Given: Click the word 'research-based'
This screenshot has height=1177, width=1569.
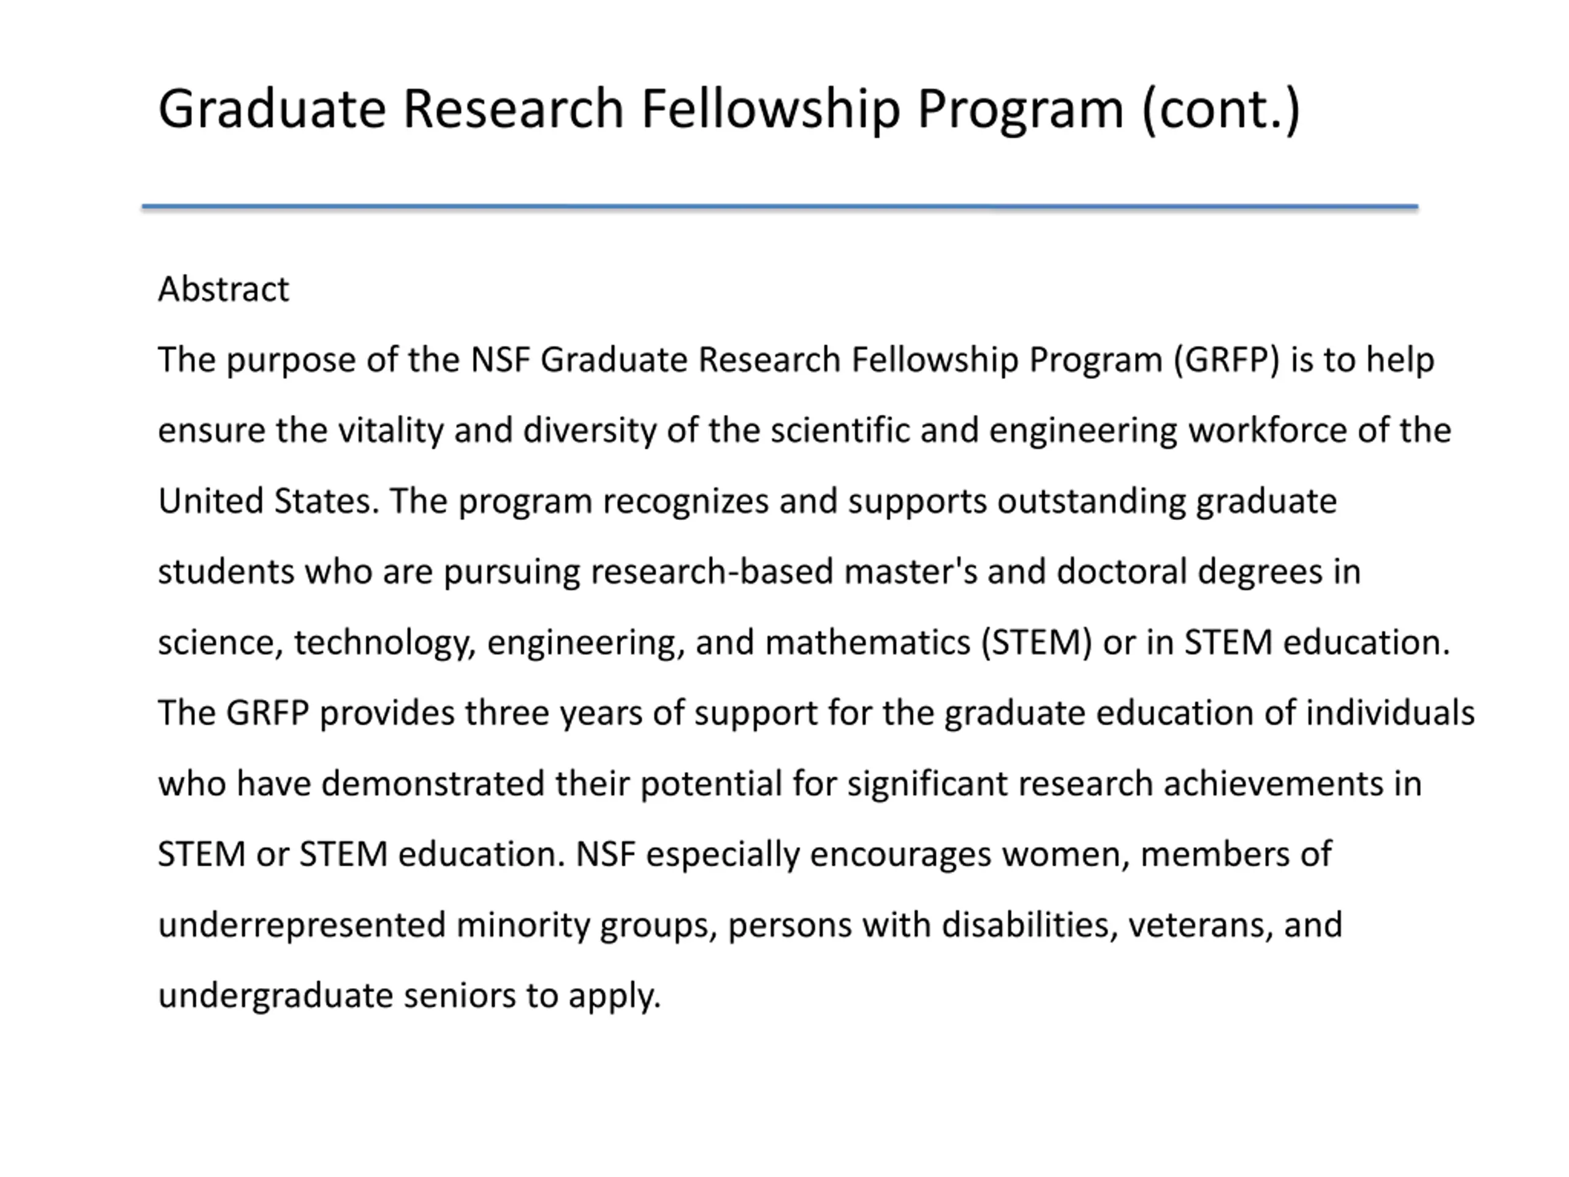Looking at the screenshot, I should (712, 572).
